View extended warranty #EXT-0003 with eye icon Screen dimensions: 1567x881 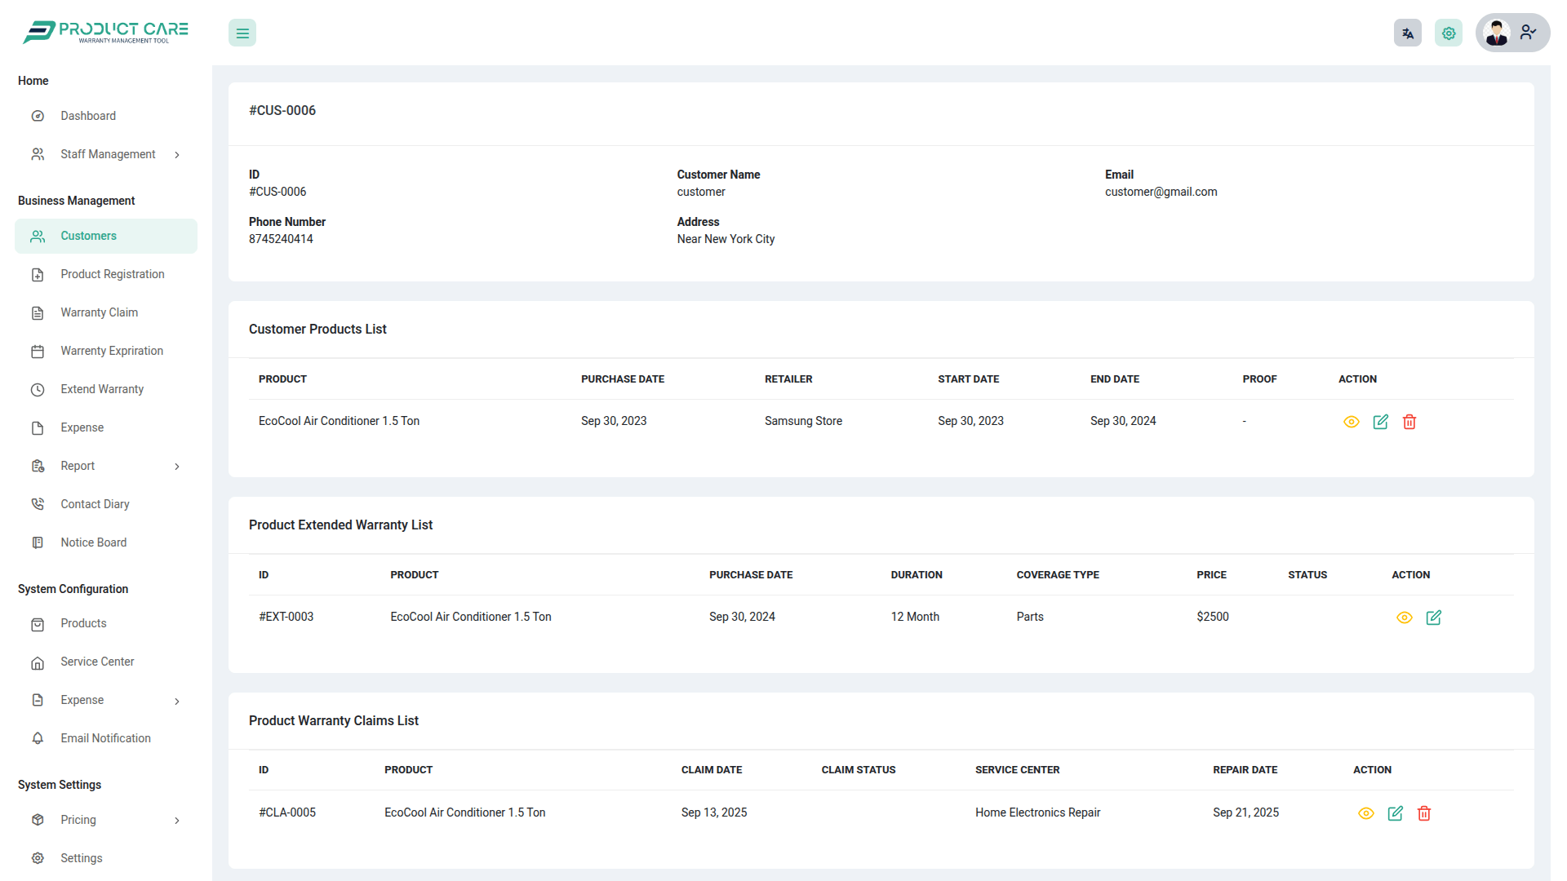(1404, 618)
